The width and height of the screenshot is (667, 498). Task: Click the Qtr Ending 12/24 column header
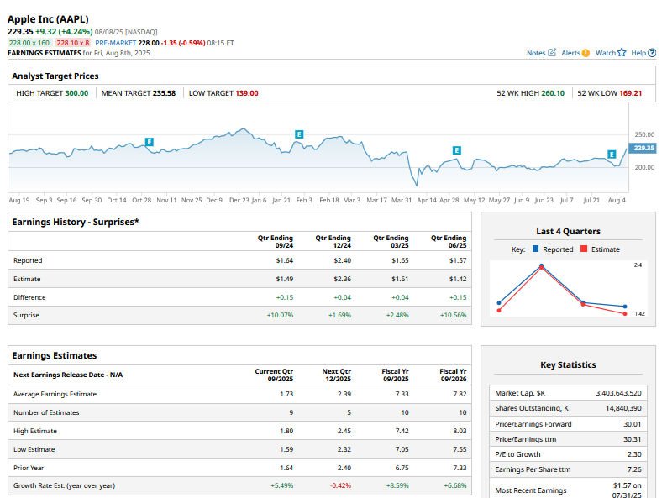coord(333,241)
